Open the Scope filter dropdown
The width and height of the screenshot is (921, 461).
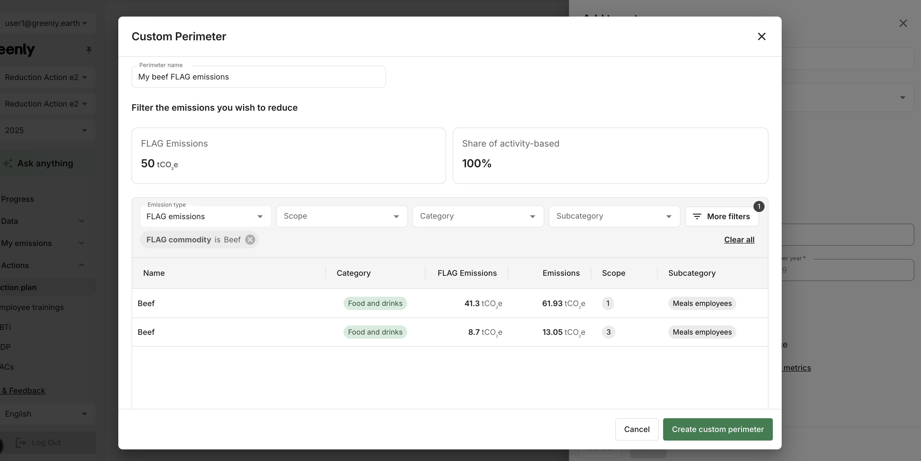coord(342,216)
